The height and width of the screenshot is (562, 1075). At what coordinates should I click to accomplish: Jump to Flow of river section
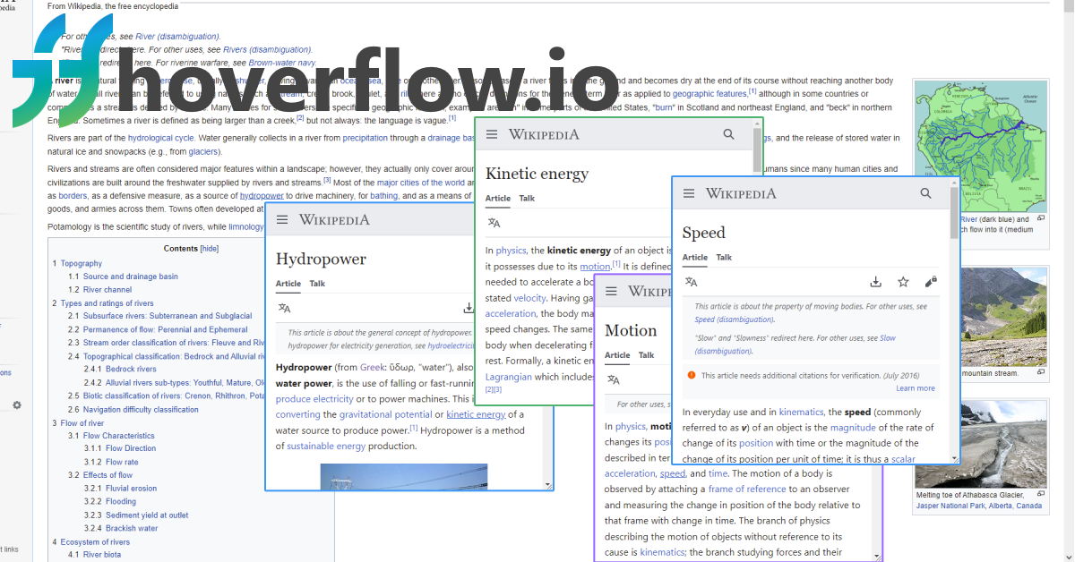pyautogui.click(x=82, y=423)
